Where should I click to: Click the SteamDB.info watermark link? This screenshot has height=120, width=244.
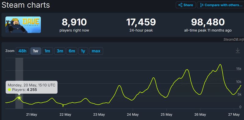coord(234,39)
